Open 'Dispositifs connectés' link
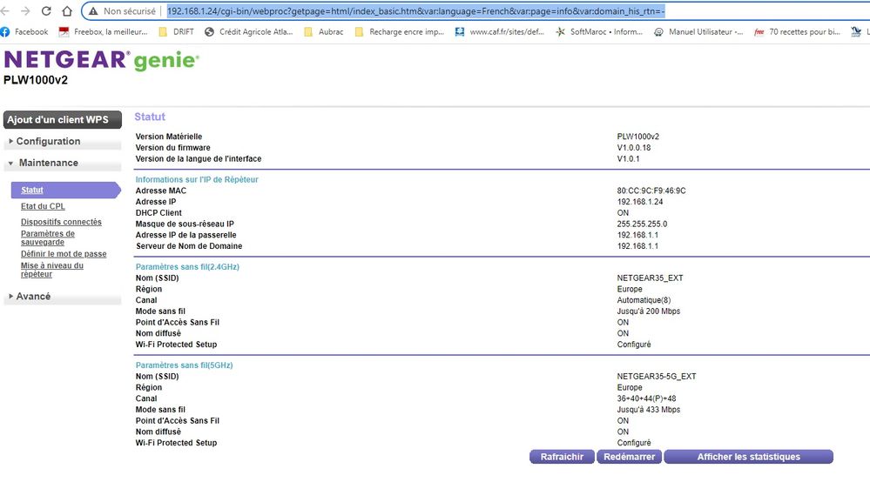 pos(61,223)
